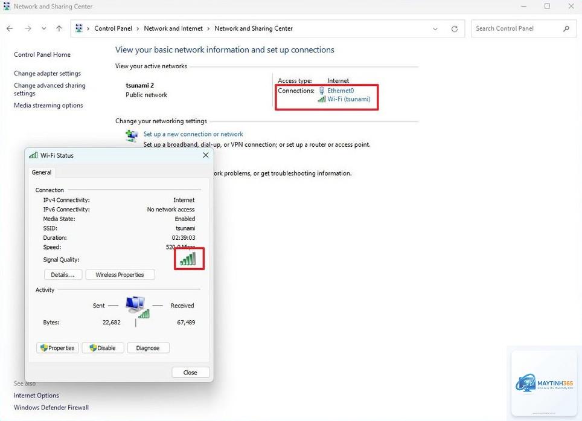Select Control Panel breadcrumb
This screenshot has width=582, height=421.
(114, 28)
